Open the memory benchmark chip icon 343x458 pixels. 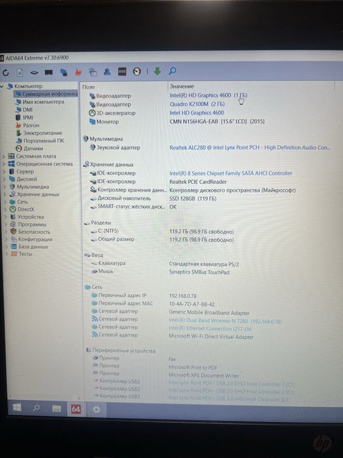pos(49,72)
